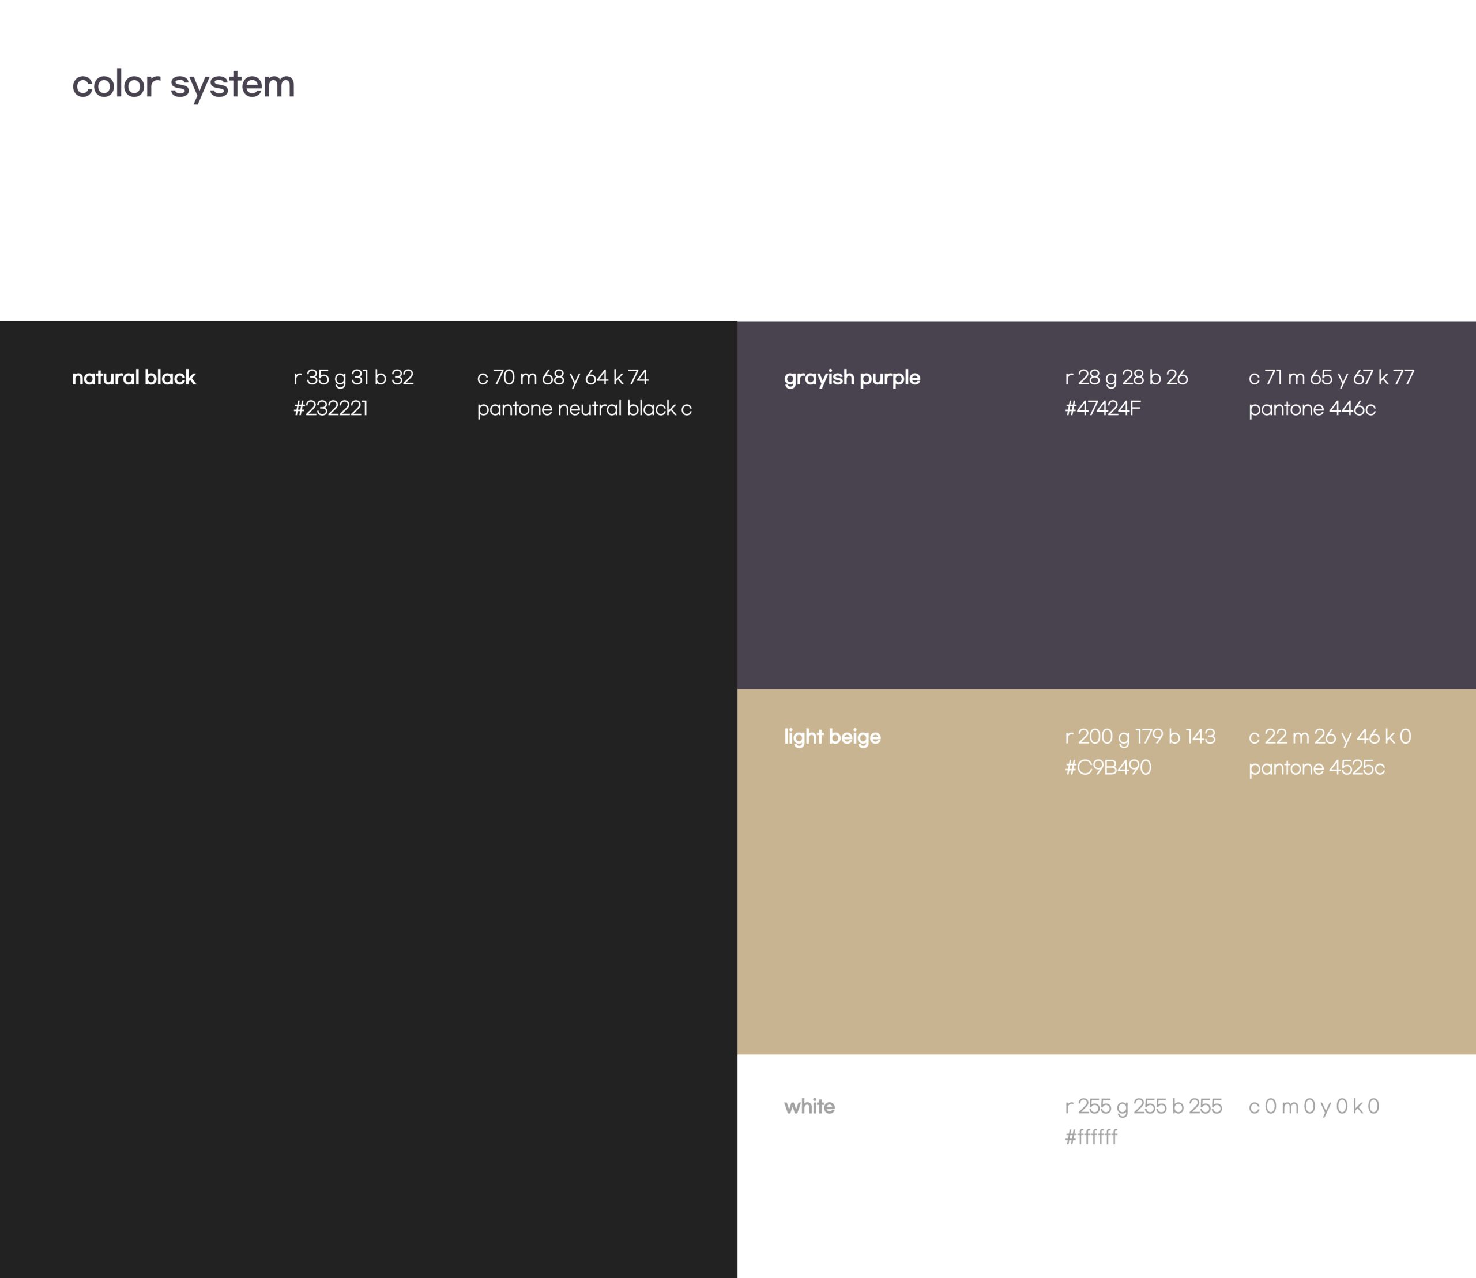Click the natural black color swatch
Image resolution: width=1476 pixels, height=1278 pixels.
[368, 820]
